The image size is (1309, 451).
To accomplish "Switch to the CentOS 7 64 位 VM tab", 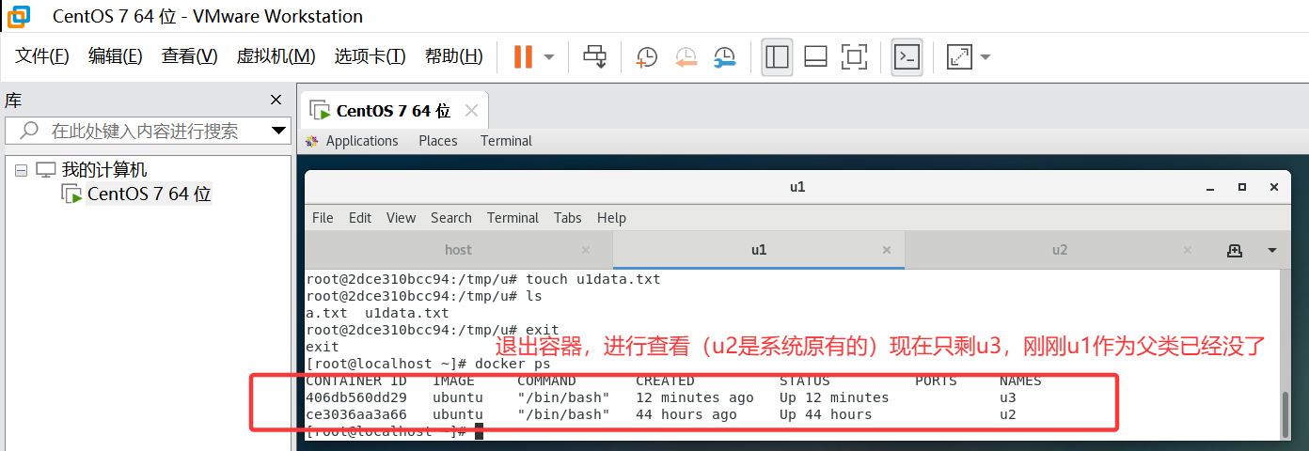I will 393,111.
